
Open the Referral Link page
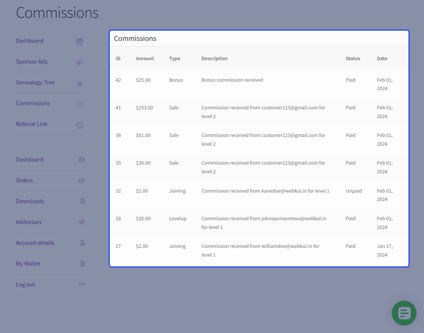point(32,124)
